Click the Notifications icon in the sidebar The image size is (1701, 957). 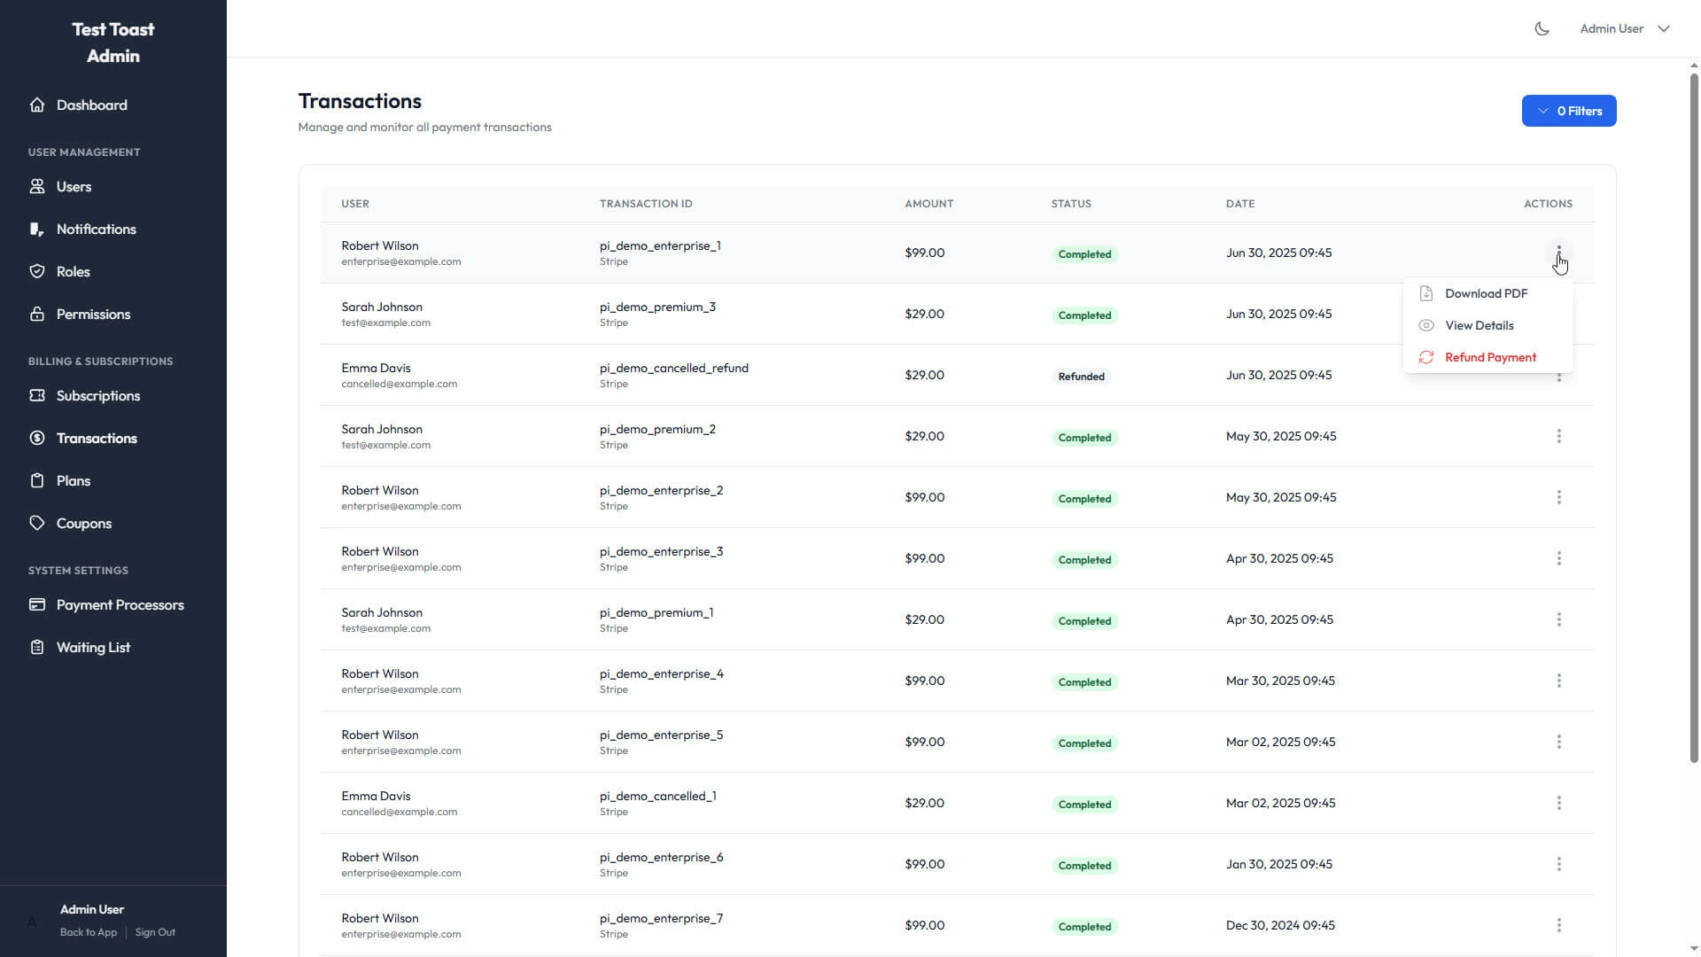coord(37,229)
